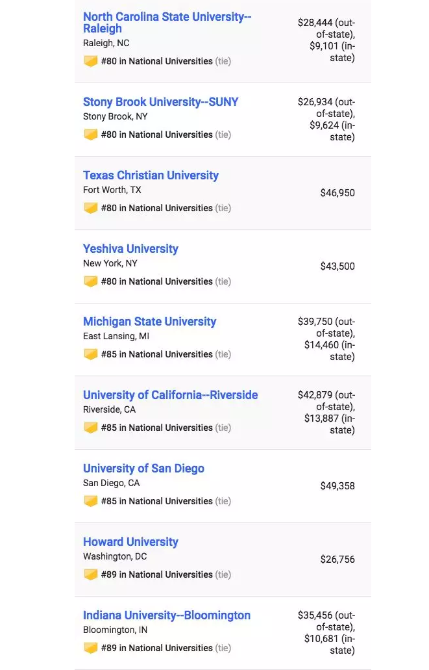Click ranking badge icon under UC Riverside
Screen dimensions: 429x670
pyautogui.click(x=90, y=428)
